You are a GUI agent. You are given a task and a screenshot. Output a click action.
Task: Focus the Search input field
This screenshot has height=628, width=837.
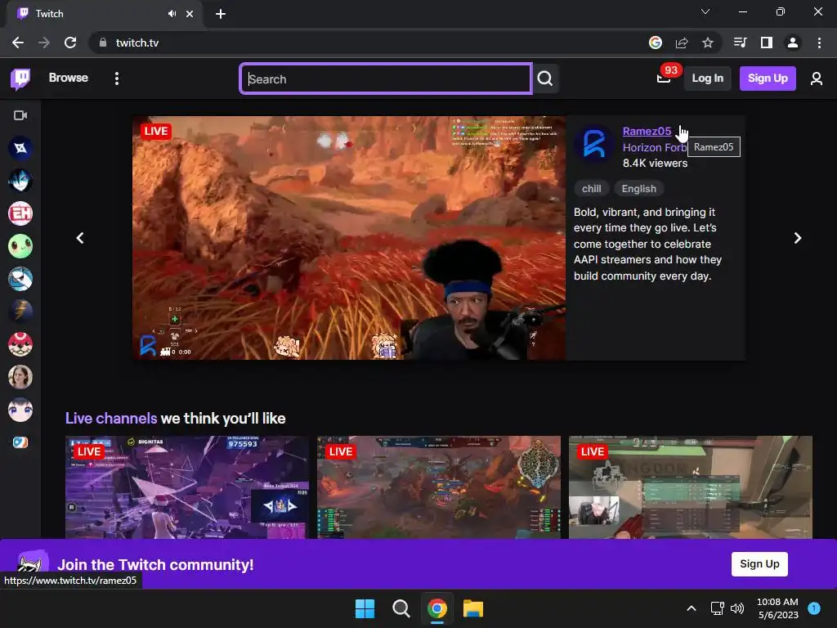pos(386,78)
